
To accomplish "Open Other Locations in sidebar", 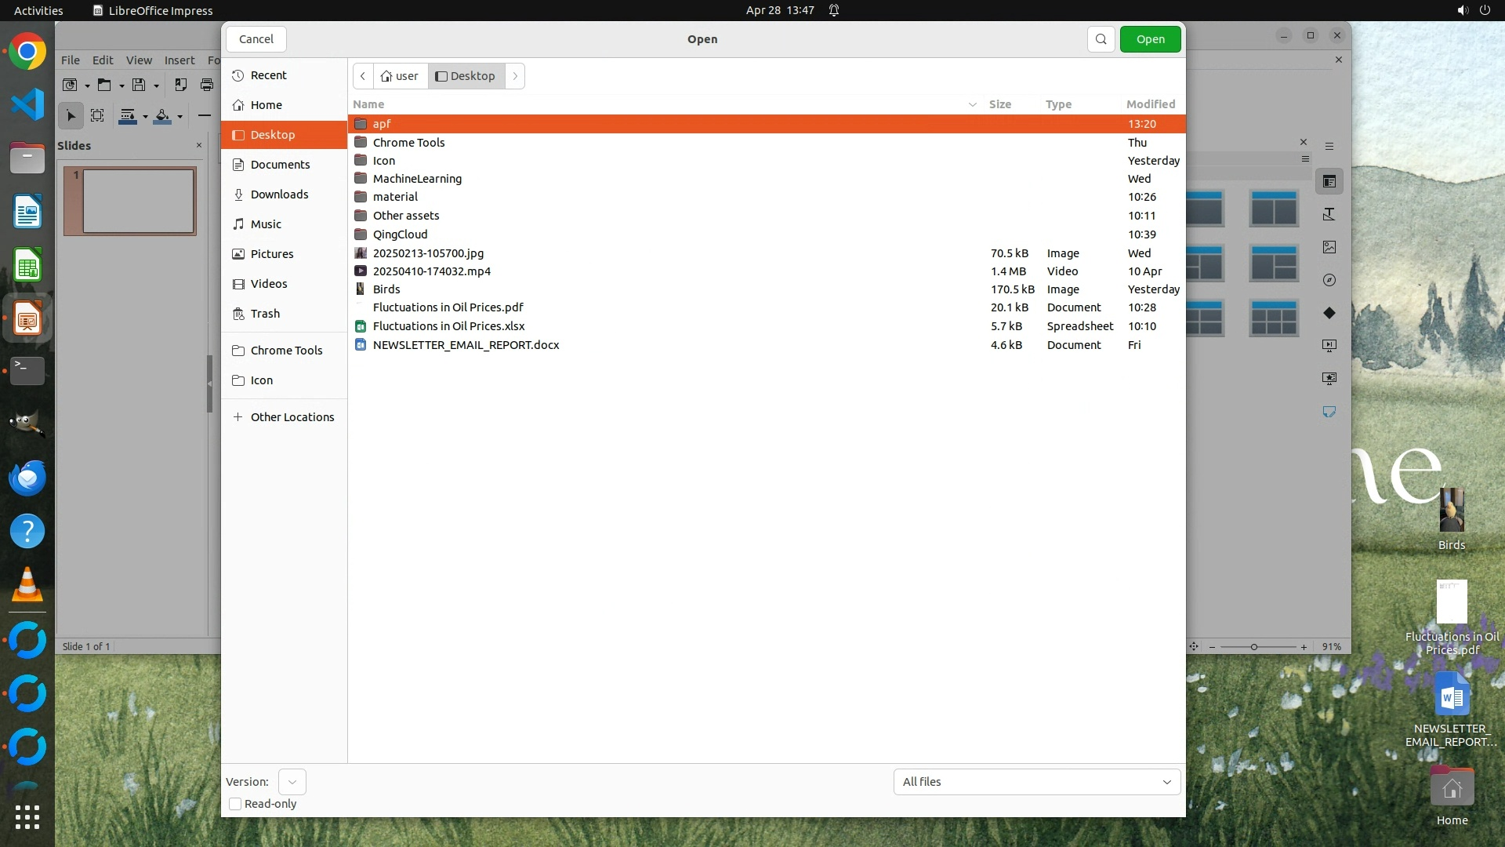I will 292,417.
